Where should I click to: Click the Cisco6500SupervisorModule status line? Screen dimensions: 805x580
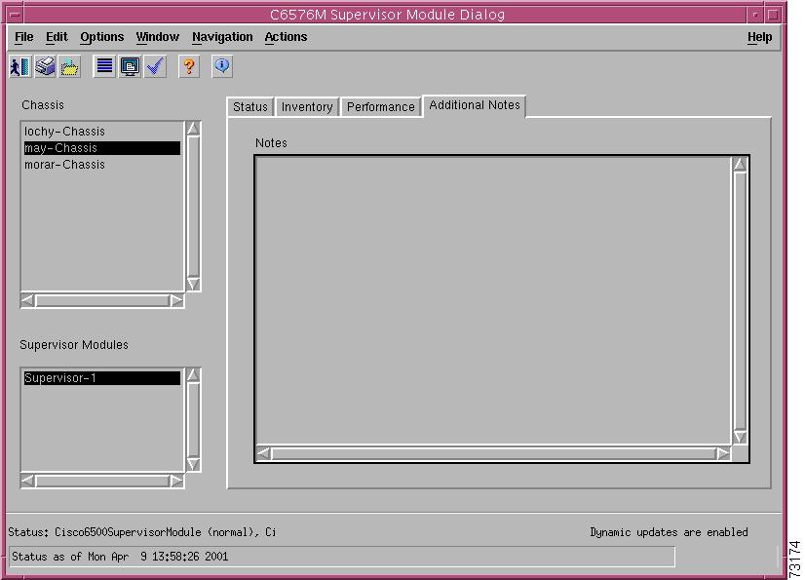142,532
